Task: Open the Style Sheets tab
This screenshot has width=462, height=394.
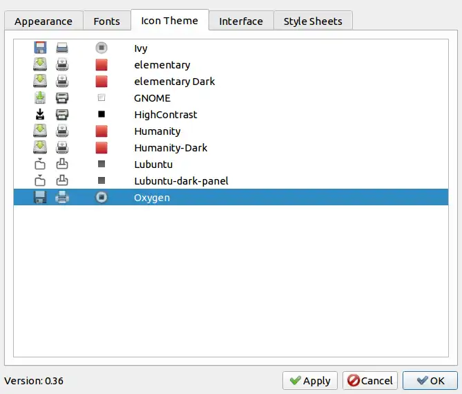Action: (x=313, y=21)
